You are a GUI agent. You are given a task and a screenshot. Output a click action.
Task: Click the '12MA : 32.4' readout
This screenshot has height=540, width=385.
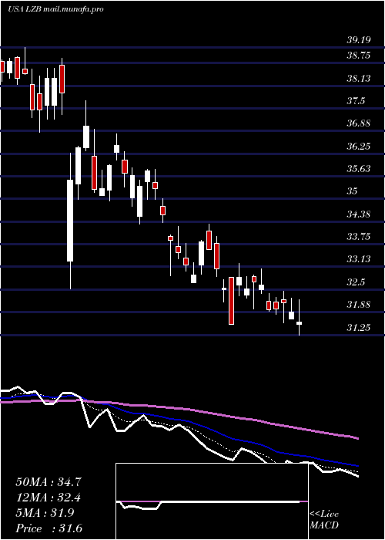coord(49,498)
